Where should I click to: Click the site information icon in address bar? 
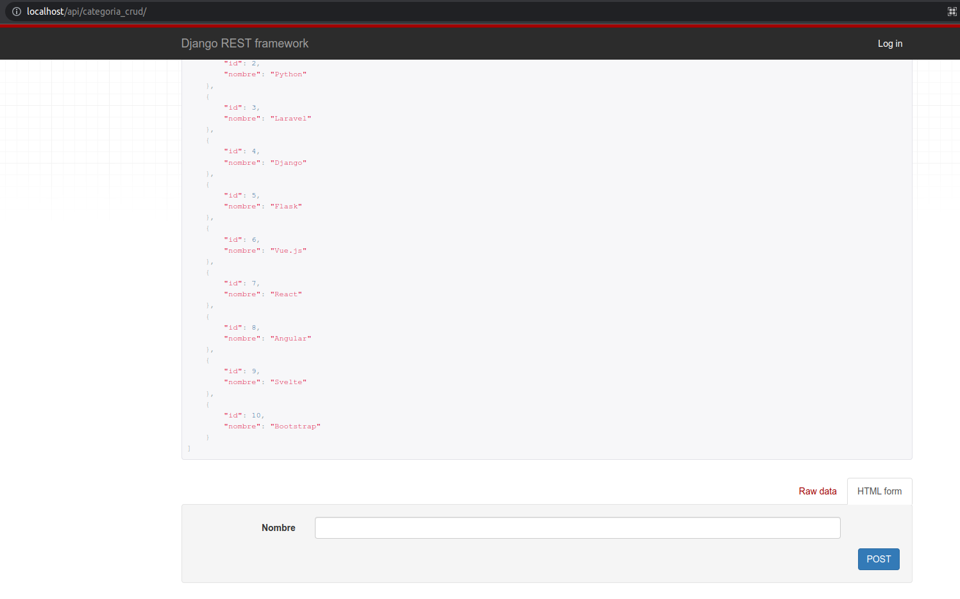tap(17, 12)
